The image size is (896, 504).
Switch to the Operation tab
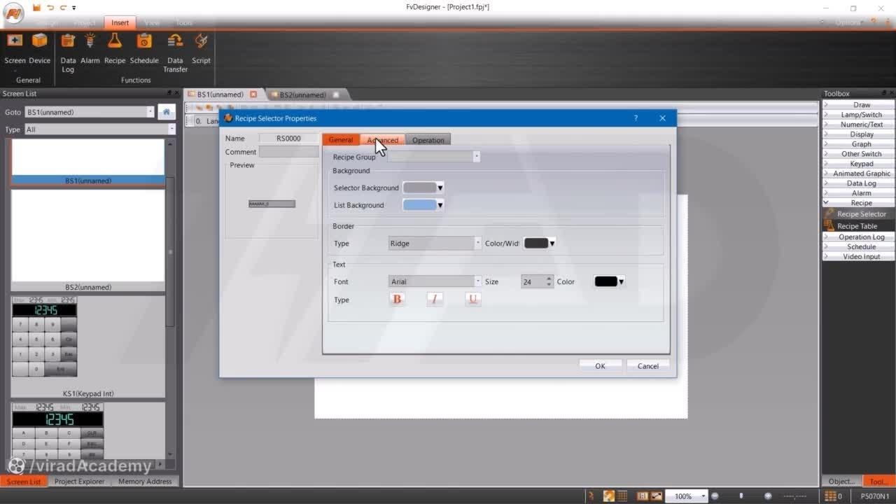point(428,140)
